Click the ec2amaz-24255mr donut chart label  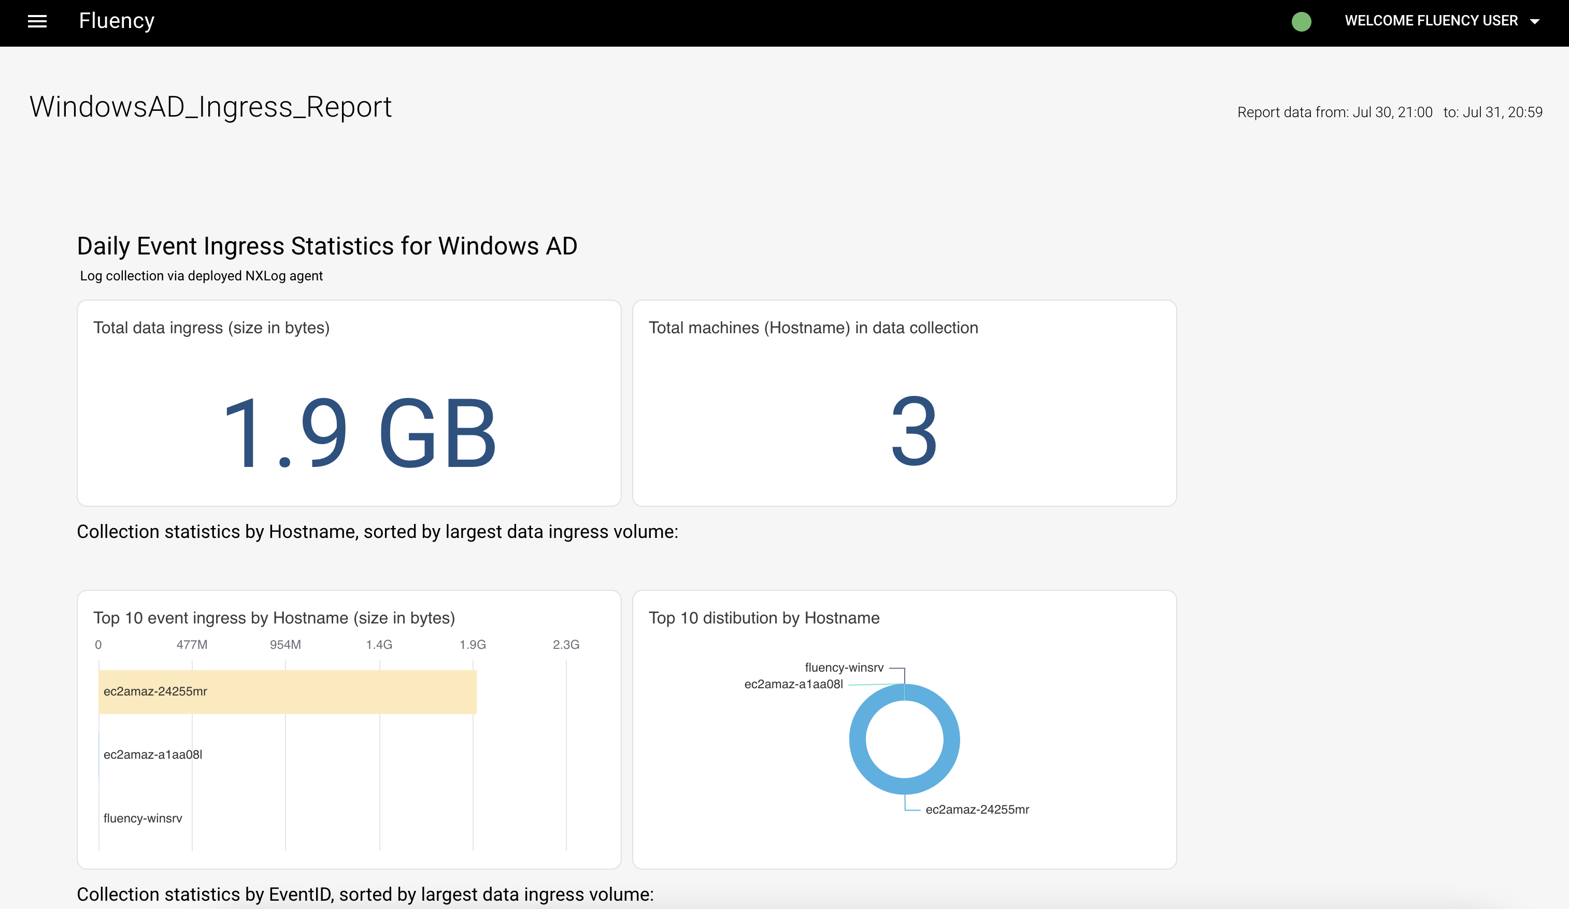(x=977, y=809)
